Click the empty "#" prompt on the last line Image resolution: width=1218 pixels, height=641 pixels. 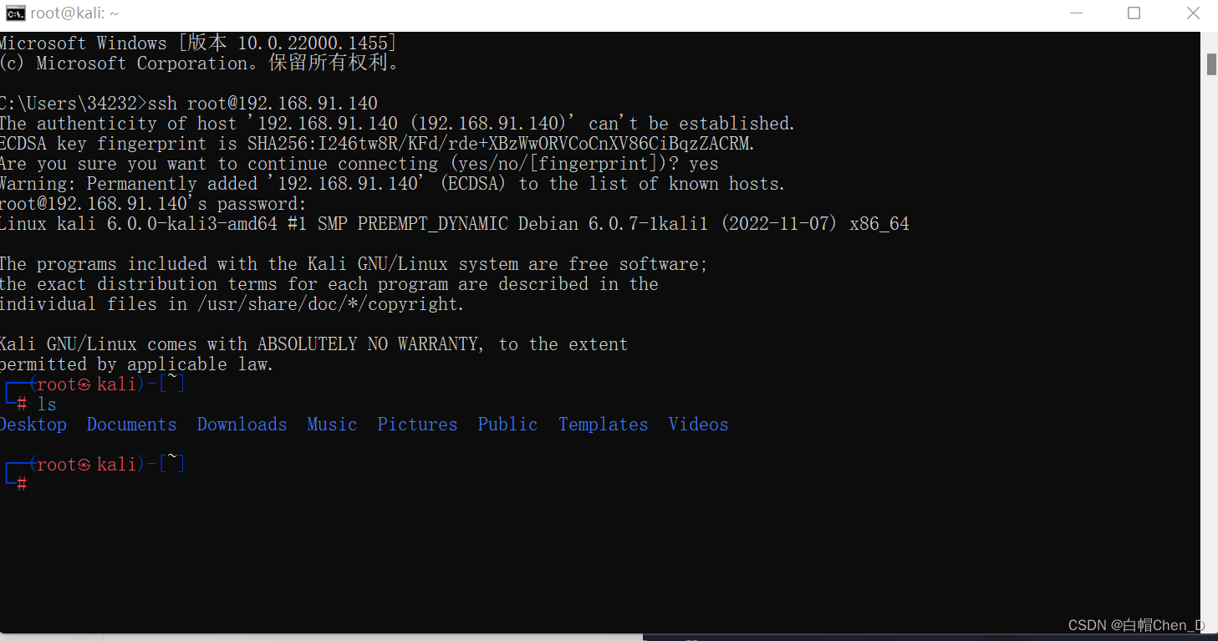(x=21, y=484)
